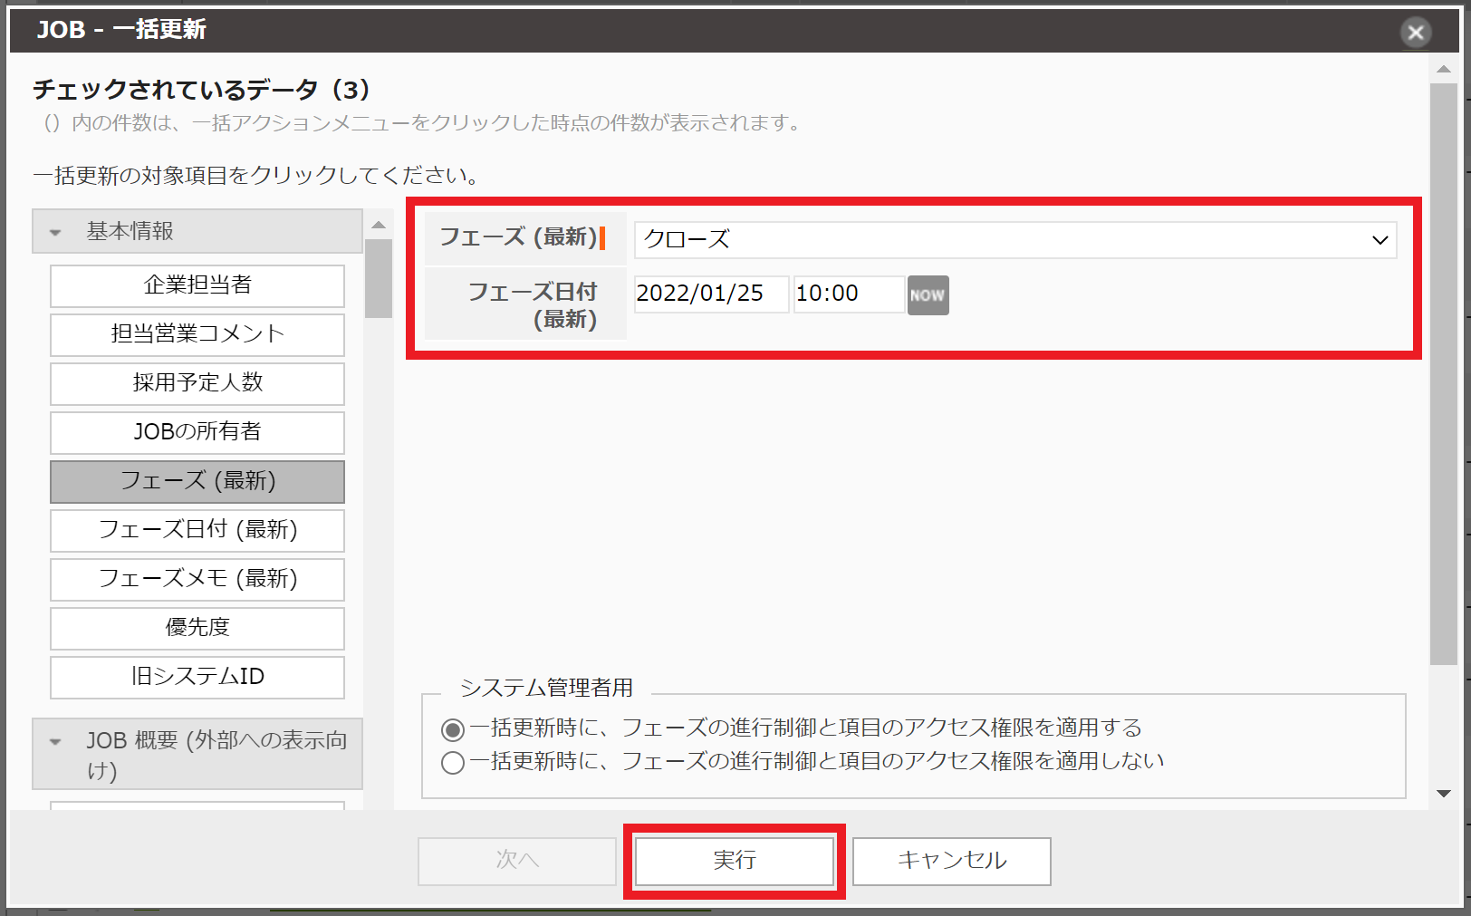Pick the 優先度 field
Screen dimensions: 1471x916
pos(197,628)
